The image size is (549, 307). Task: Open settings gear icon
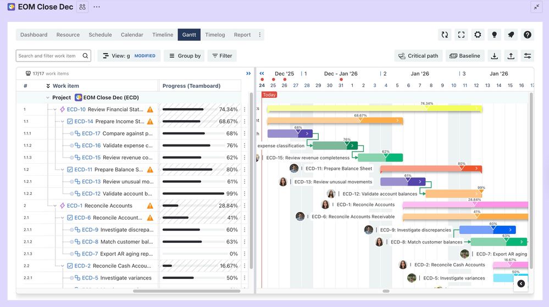478,35
